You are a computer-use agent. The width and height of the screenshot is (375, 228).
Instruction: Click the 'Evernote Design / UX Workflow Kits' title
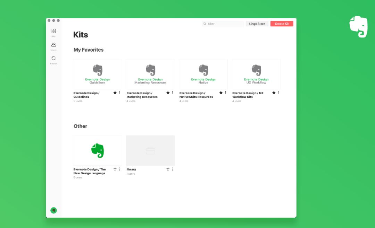tap(248, 95)
